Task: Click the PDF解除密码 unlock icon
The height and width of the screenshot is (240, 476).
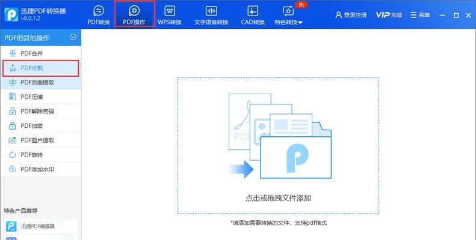Action: click(13, 111)
